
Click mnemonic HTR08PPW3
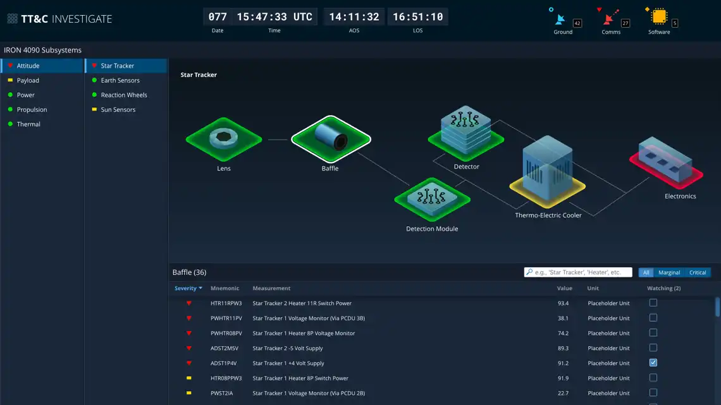pyautogui.click(x=226, y=378)
